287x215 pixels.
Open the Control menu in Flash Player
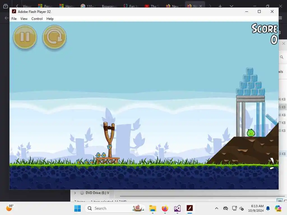37,19
